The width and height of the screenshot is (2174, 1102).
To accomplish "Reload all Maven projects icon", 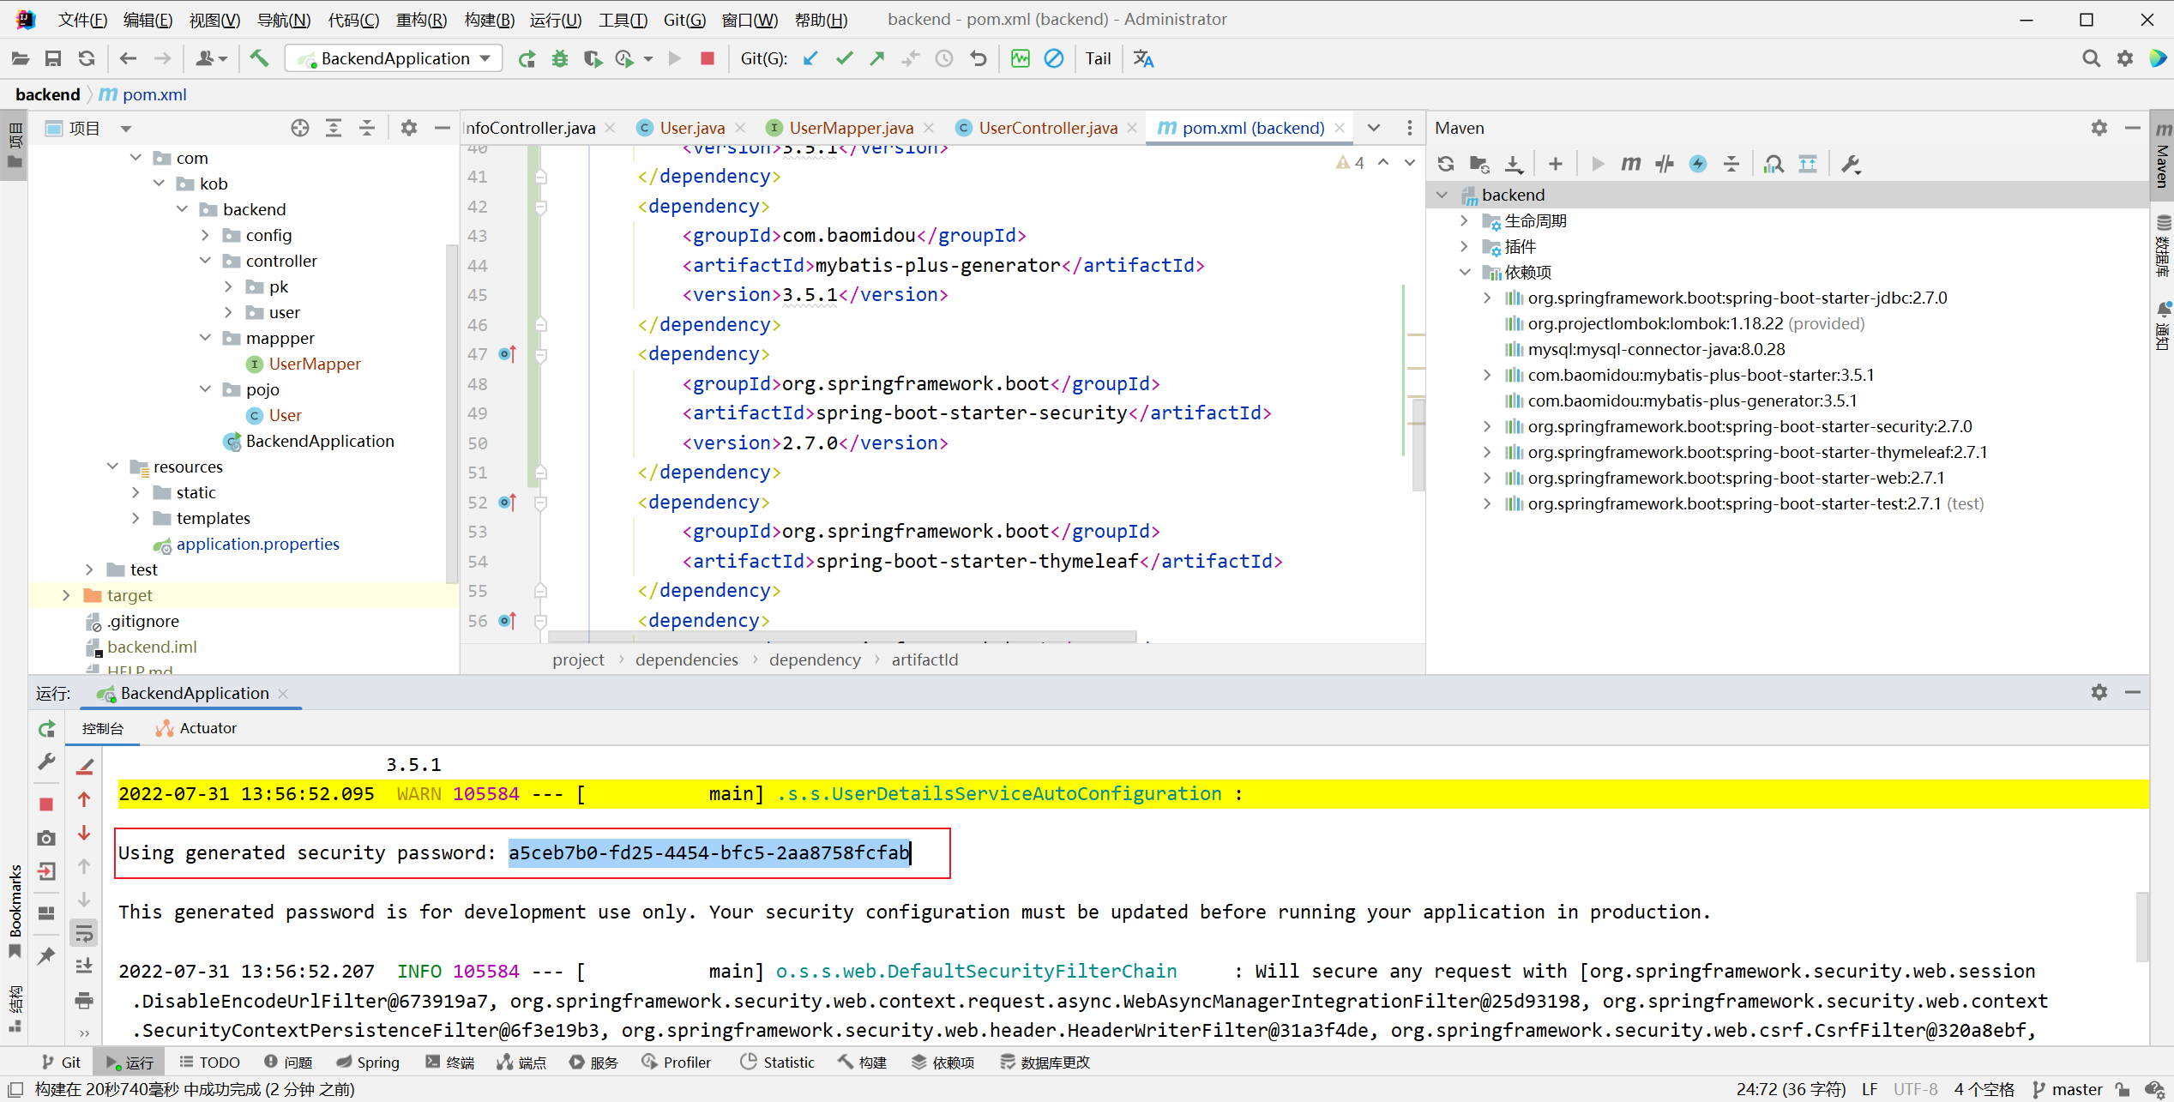I will pos(1446,164).
